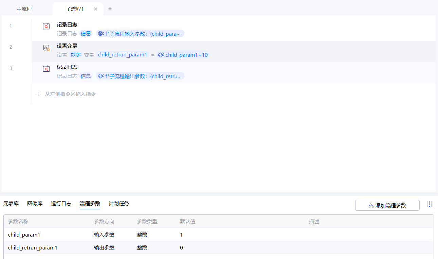Select the 子流程1 tab
This screenshot has width=438, height=259.
[75, 9]
